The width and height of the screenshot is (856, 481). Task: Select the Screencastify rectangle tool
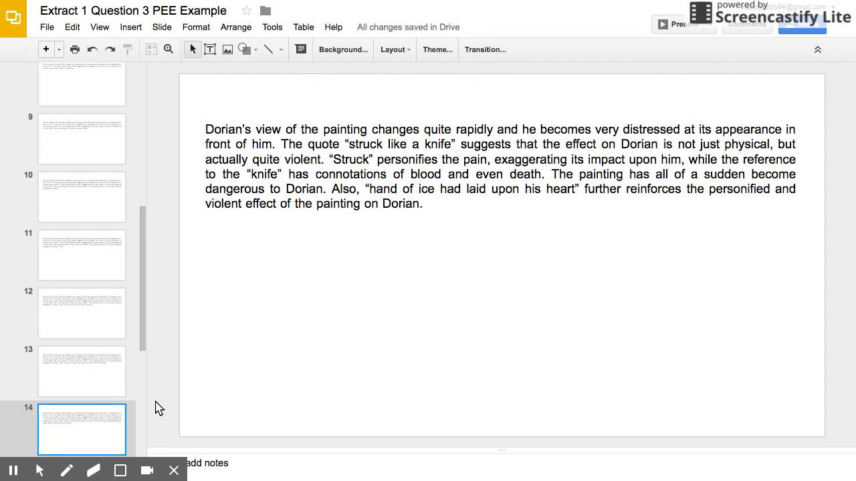tap(120, 470)
